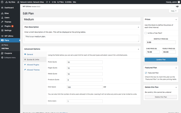Collapse the Delete this Plan panel
181x113 pixels.
tap(176, 87)
